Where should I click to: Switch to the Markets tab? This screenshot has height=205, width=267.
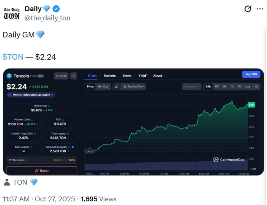109,75
